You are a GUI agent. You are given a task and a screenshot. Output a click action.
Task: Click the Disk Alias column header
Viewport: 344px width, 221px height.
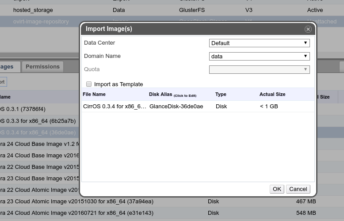161,94
